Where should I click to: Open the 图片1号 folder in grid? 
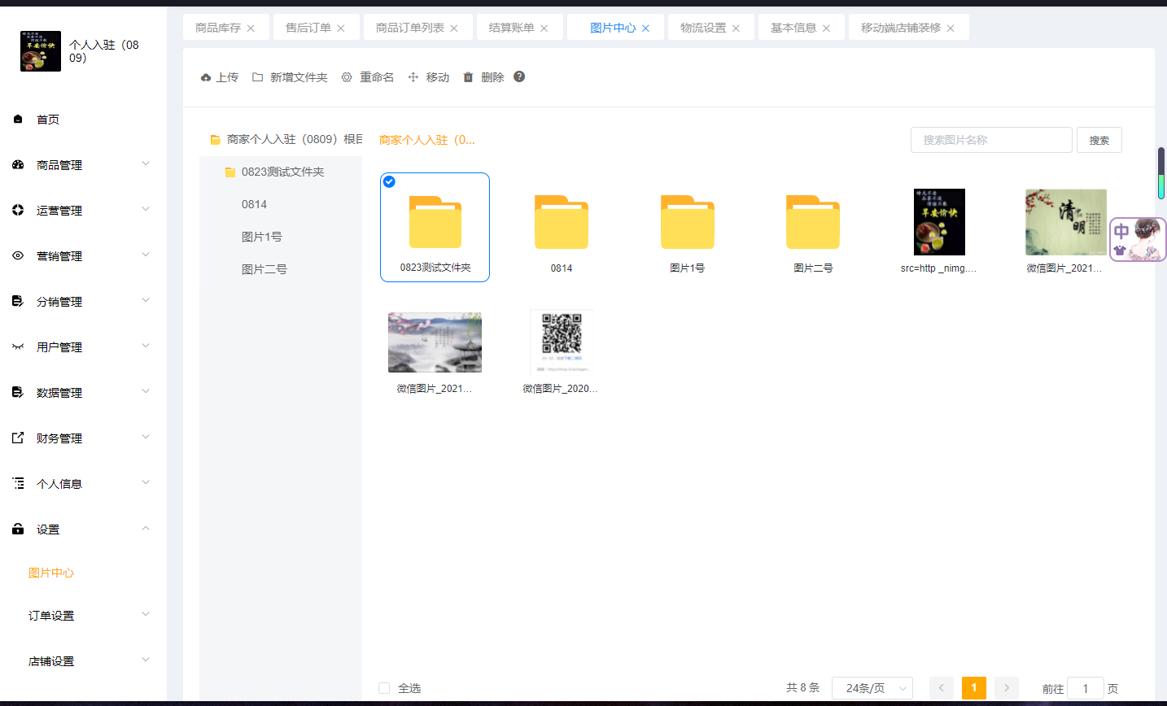point(687,222)
